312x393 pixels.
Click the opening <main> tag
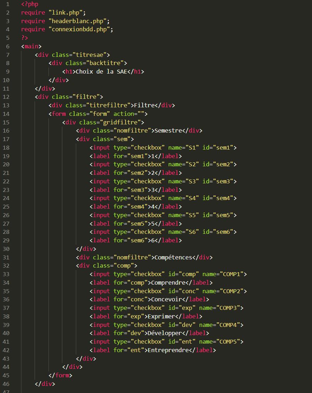click(x=30, y=46)
